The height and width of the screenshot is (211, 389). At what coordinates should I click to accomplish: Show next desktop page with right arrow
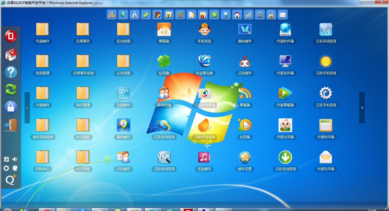coord(362,108)
